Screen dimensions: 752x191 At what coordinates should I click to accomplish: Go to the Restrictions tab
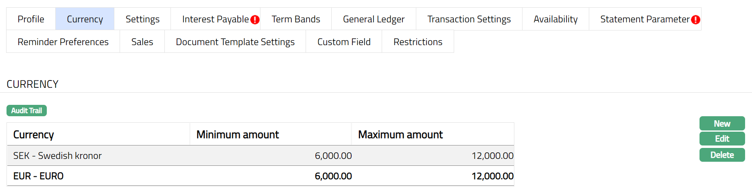tap(418, 42)
